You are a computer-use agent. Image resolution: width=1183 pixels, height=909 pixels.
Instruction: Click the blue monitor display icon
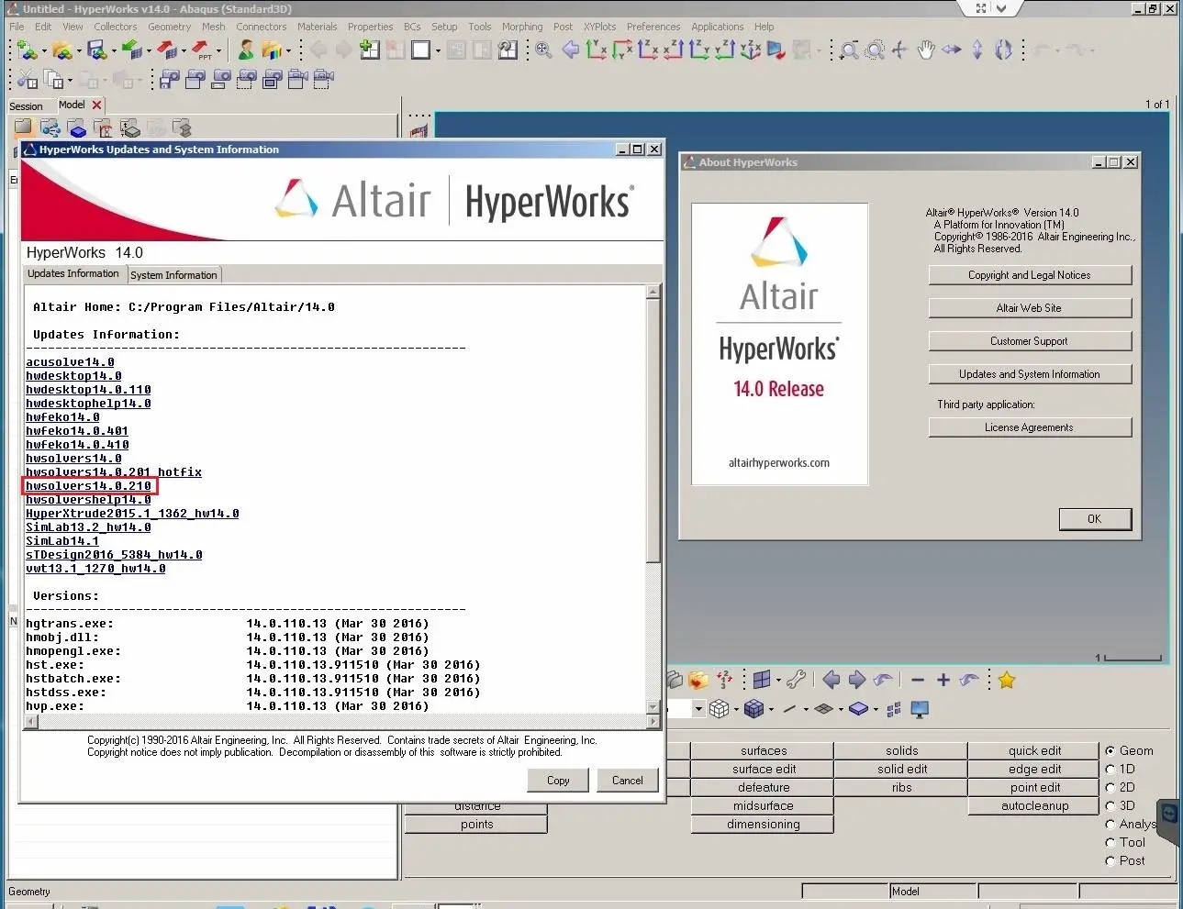[919, 709]
